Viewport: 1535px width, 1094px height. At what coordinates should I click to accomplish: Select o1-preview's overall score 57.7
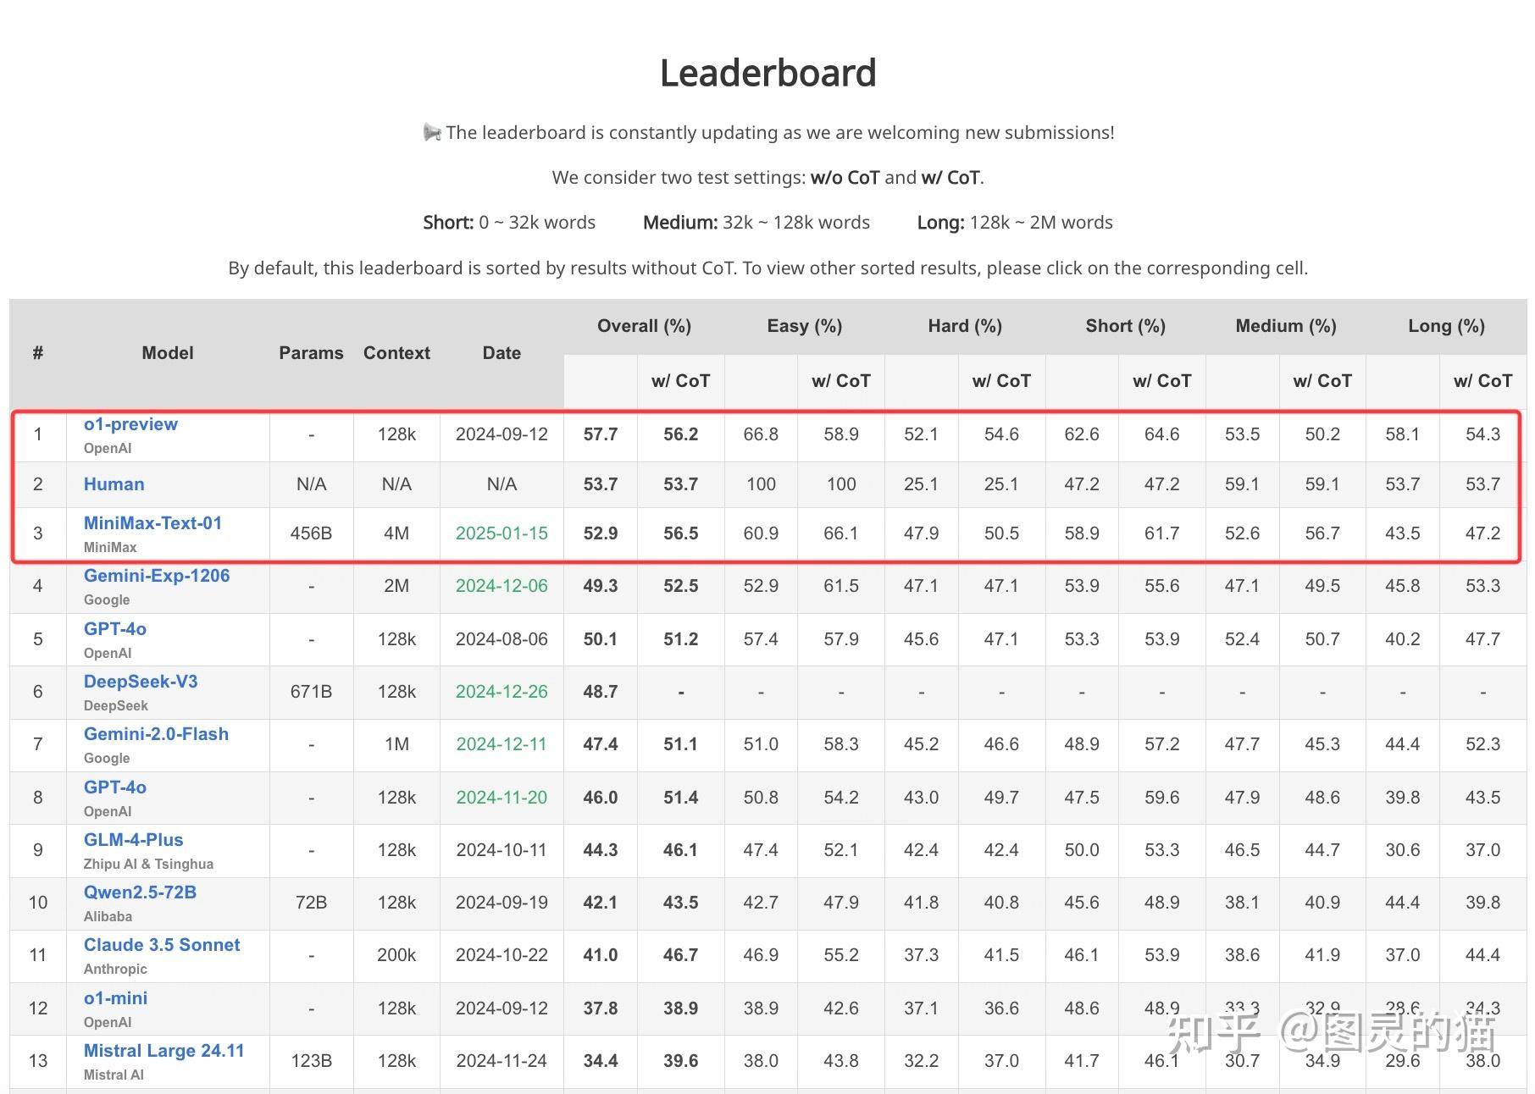coord(601,434)
